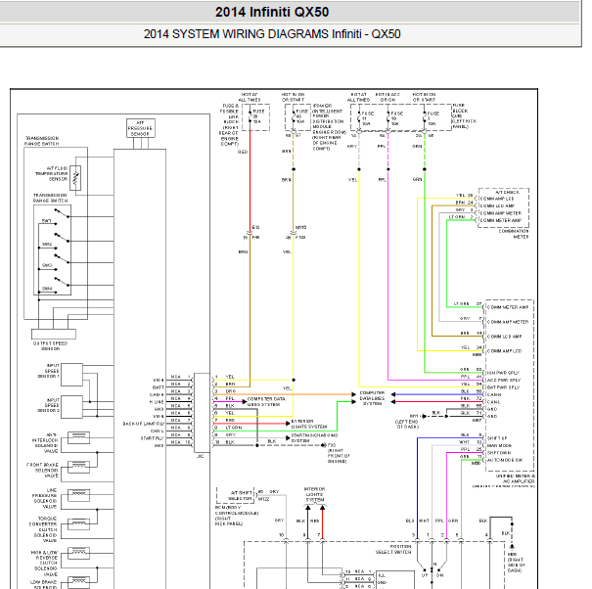
Task: Click the FRONT BRAKE SOLENOID VALVE label
Action: [x=42, y=470]
